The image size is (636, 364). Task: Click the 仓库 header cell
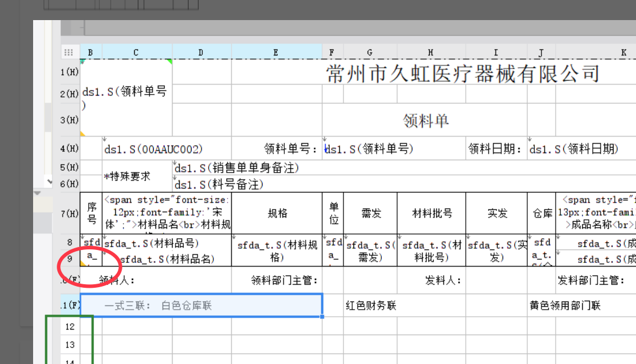click(541, 213)
